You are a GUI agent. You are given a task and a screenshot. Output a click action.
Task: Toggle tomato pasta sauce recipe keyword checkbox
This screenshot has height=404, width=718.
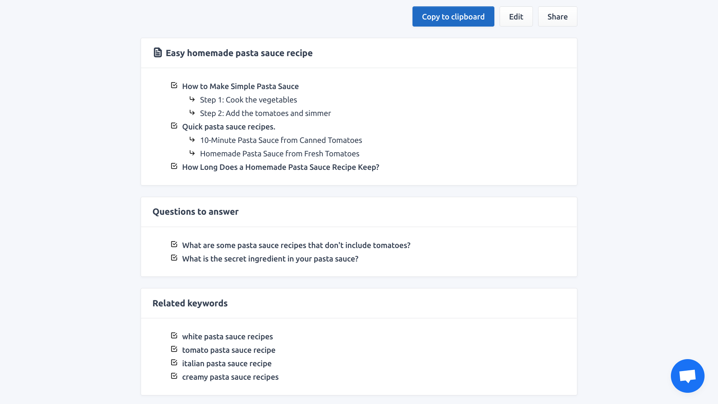[174, 349]
